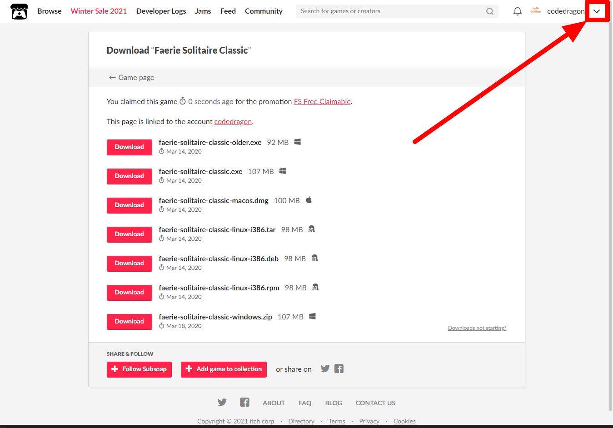
Task: Click the search magnifier icon
Action: pos(489,11)
